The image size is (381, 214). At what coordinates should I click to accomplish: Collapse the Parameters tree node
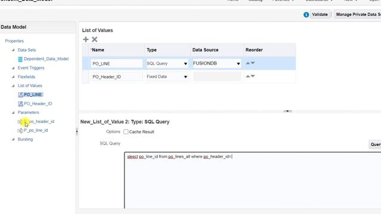13,112
